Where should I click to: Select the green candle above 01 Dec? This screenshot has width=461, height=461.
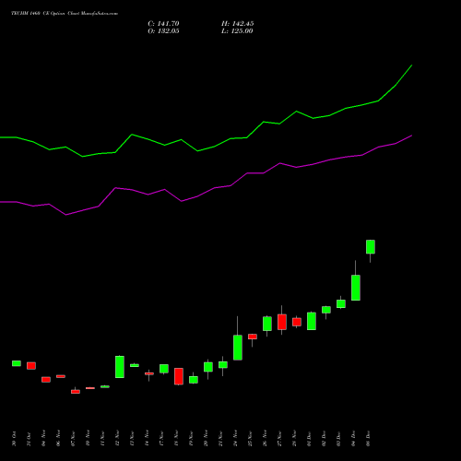312,321
